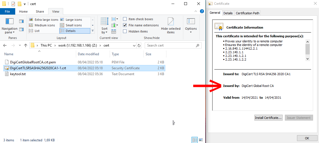319x143 pixels.
Task: Toggle the Preview pane icon
Action: [x=21, y=21]
